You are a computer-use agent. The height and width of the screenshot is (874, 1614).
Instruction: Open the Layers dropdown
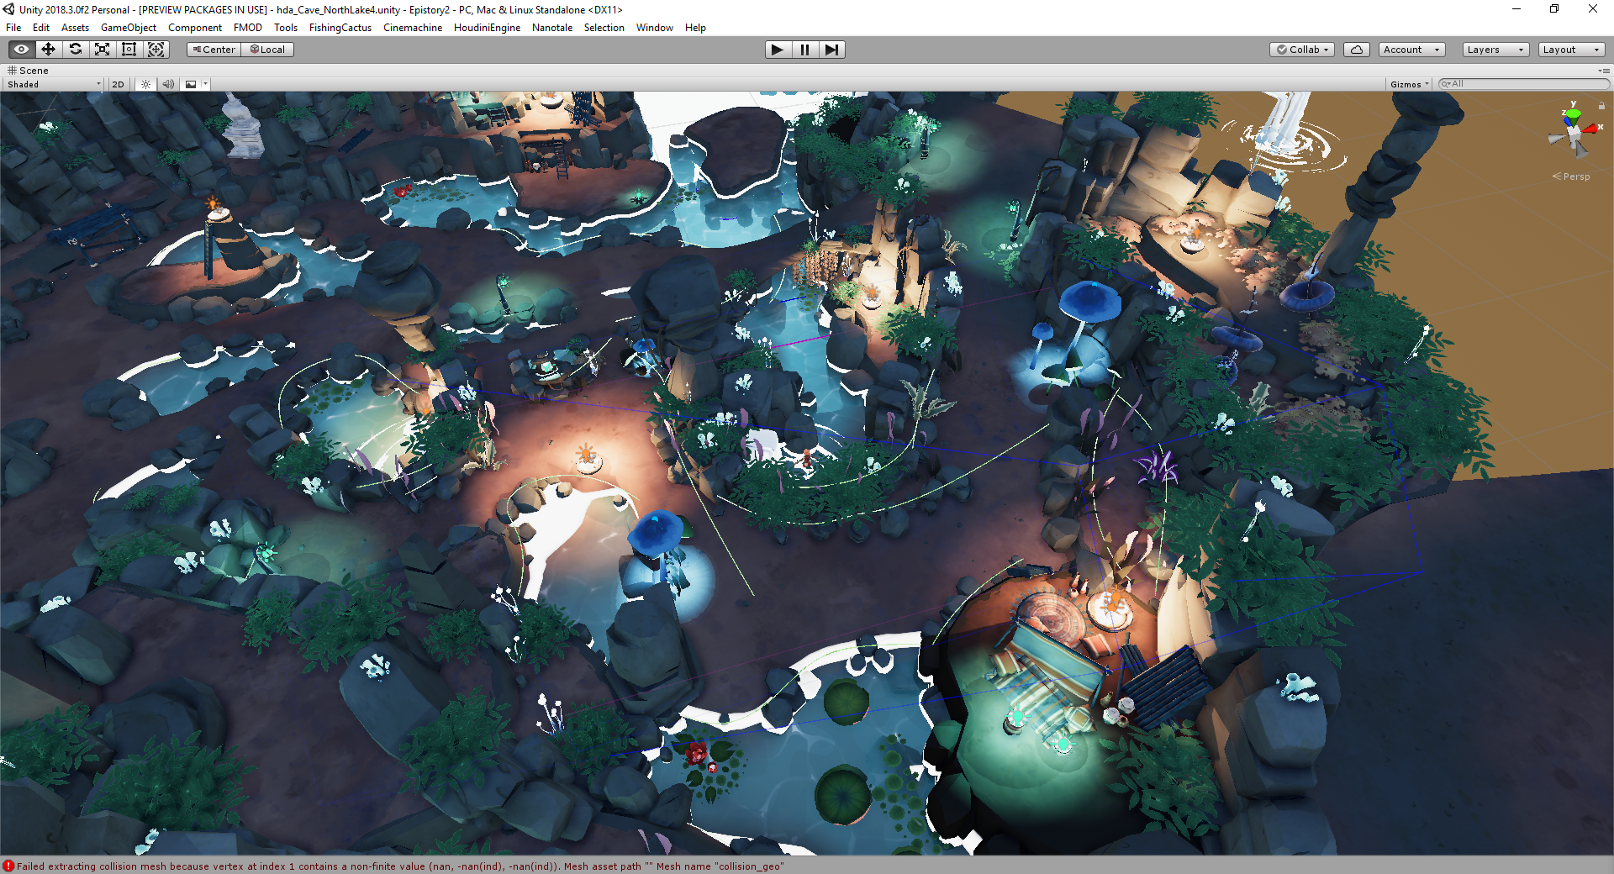pyautogui.click(x=1495, y=50)
